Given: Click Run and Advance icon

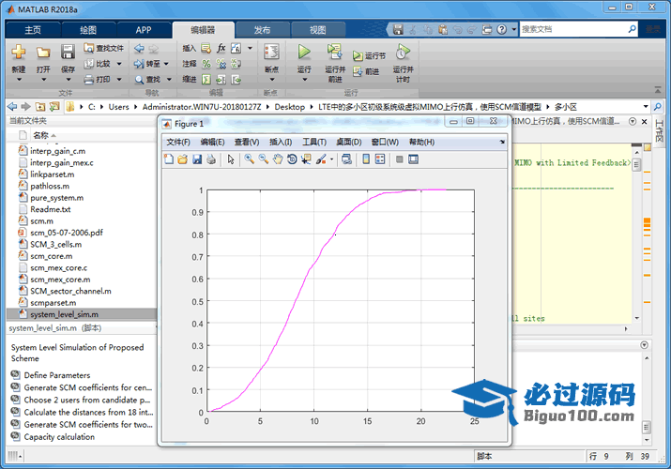Looking at the screenshot, I should point(334,52).
